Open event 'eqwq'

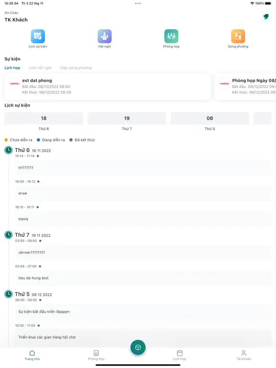(143, 218)
